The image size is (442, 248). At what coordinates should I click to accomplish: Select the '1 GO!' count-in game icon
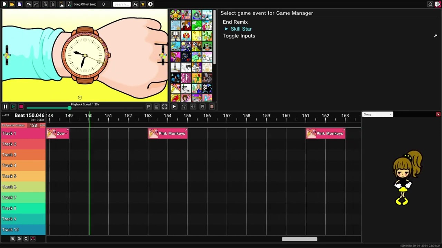tap(186, 15)
